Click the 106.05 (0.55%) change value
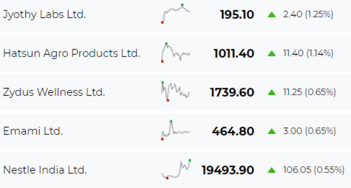 (x=314, y=170)
